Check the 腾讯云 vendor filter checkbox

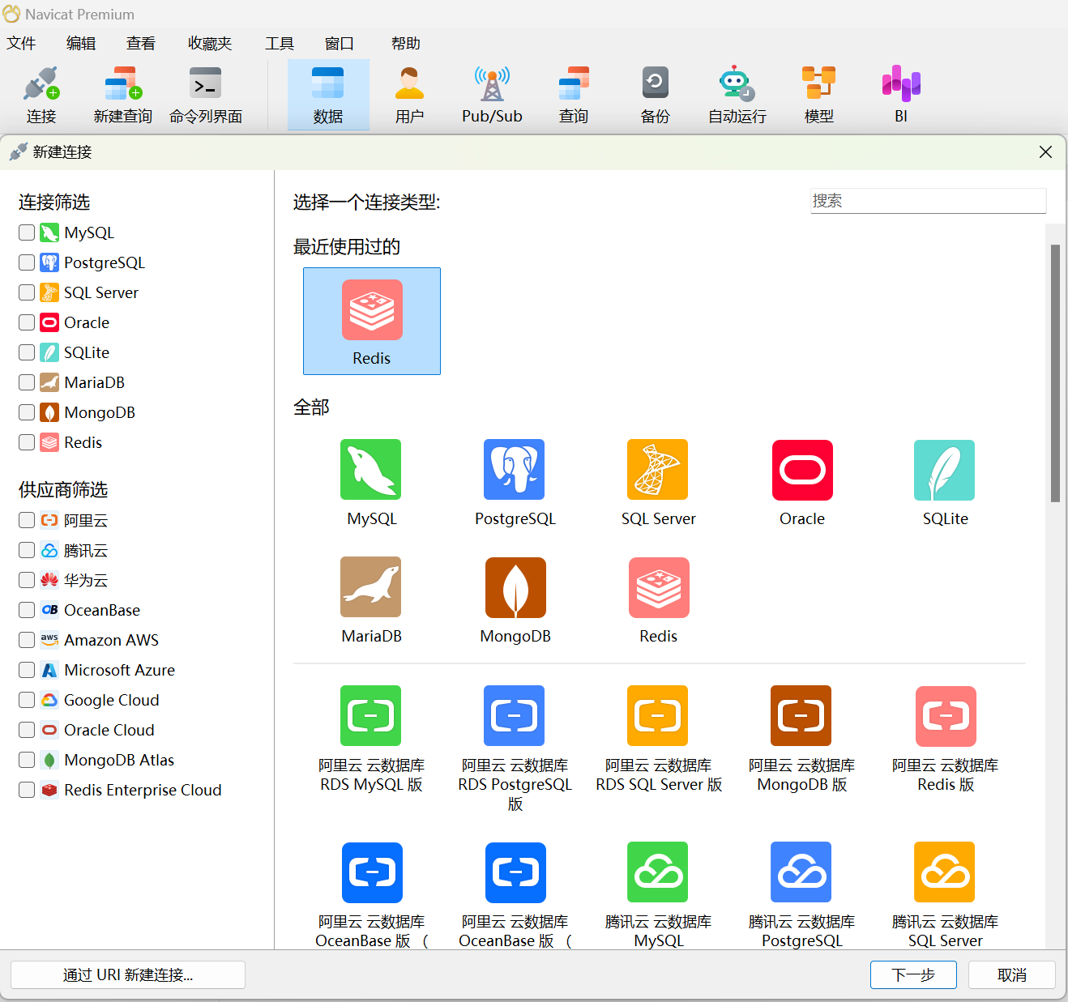coord(27,550)
